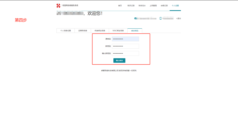Switch to the 个人信息设置 tab
The image size is (238, 116).
click(x=65, y=31)
